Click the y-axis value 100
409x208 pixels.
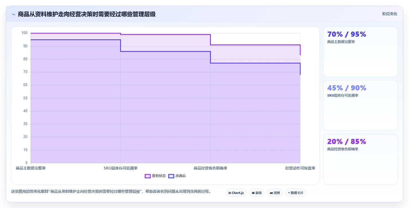(24, 33)
